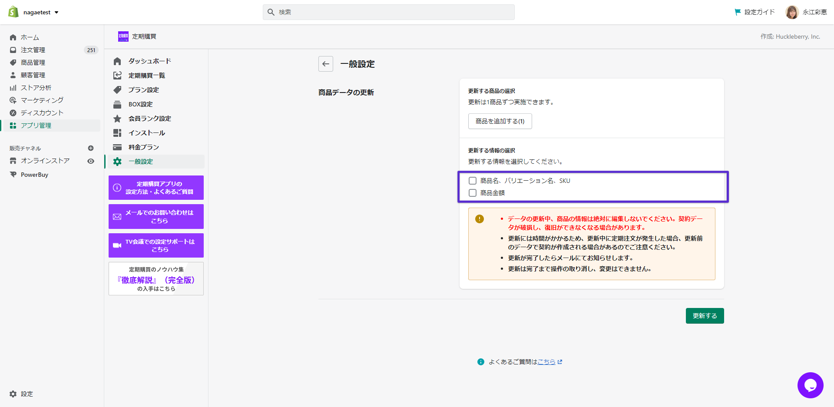Screen dimensions: 834x407
Task: Open the よくあるご質問 こちら link
Action: coord(546,362)
